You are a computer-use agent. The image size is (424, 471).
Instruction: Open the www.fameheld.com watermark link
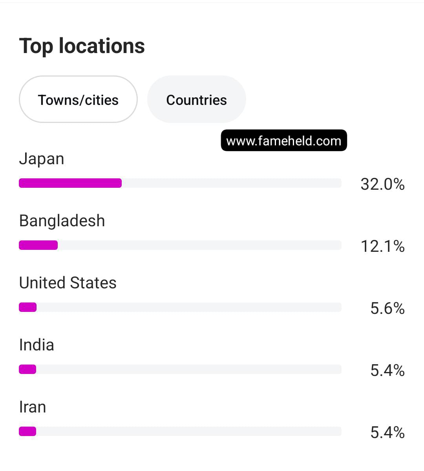pos(284,141)
